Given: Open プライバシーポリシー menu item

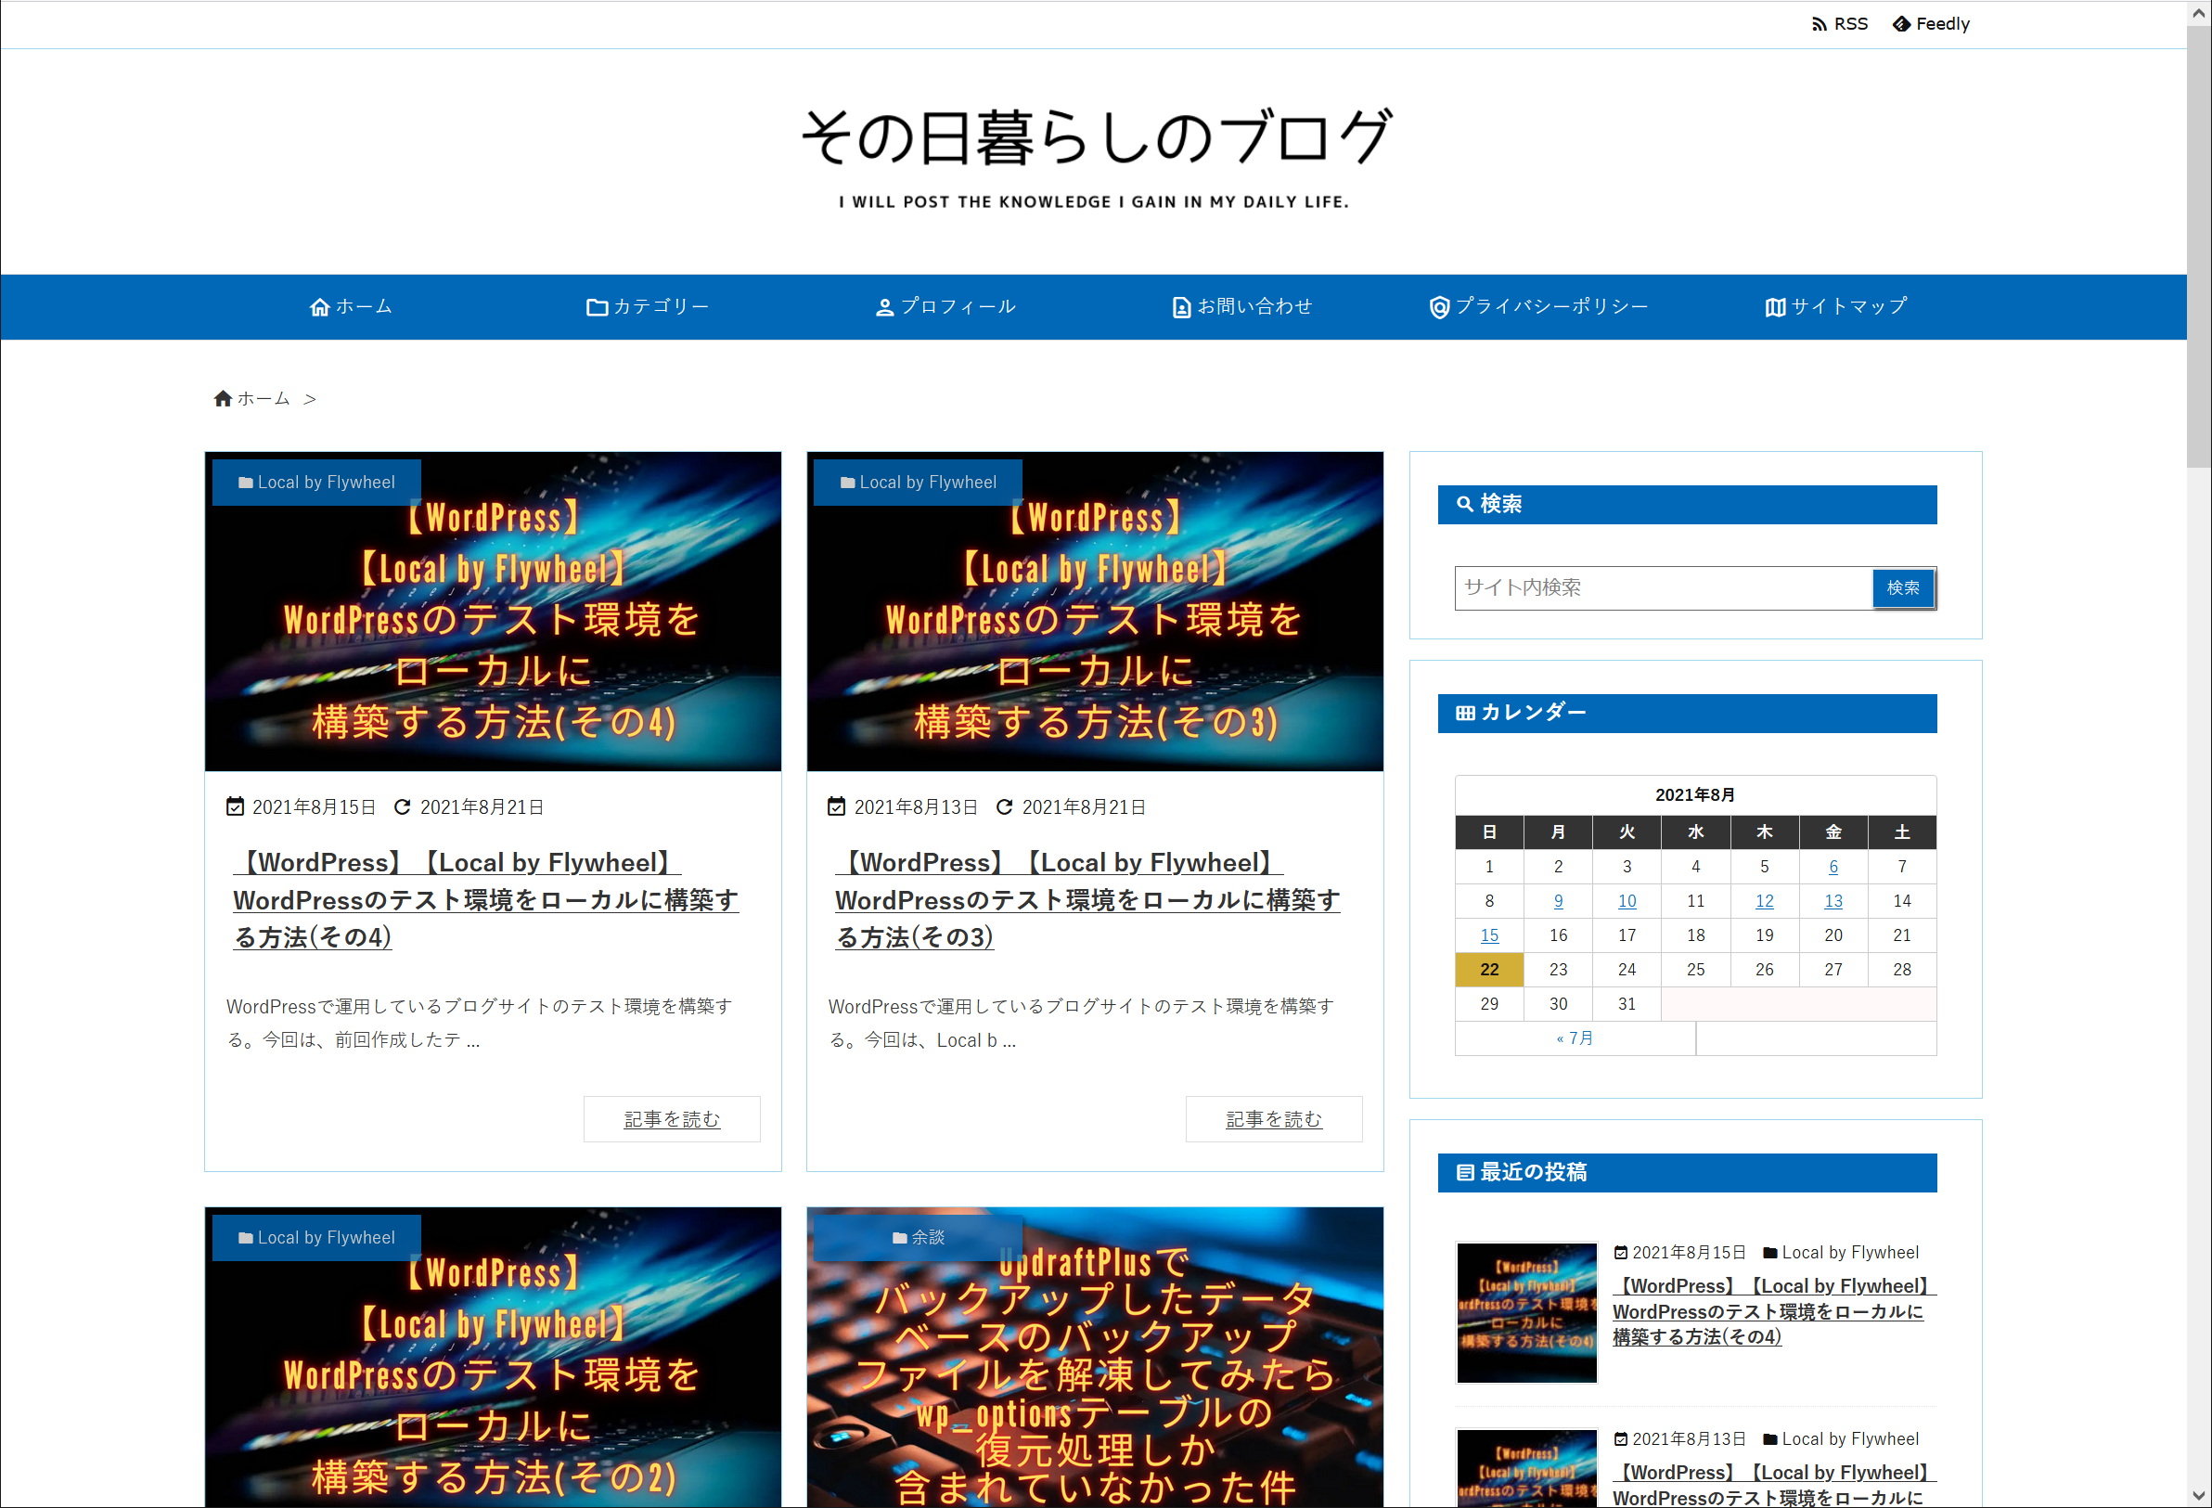Looking at the screenshot, I should tap(1538, 306).
